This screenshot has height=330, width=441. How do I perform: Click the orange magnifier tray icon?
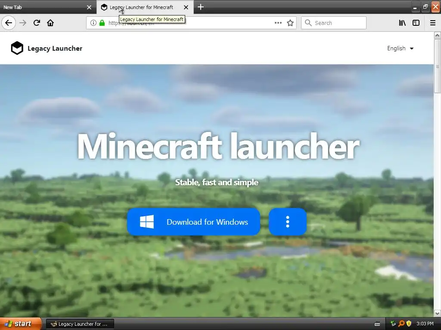(401, 324)
